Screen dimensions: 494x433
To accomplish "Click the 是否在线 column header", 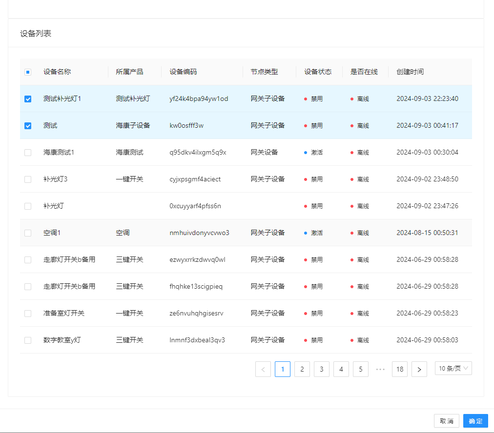I will point(364,72).
